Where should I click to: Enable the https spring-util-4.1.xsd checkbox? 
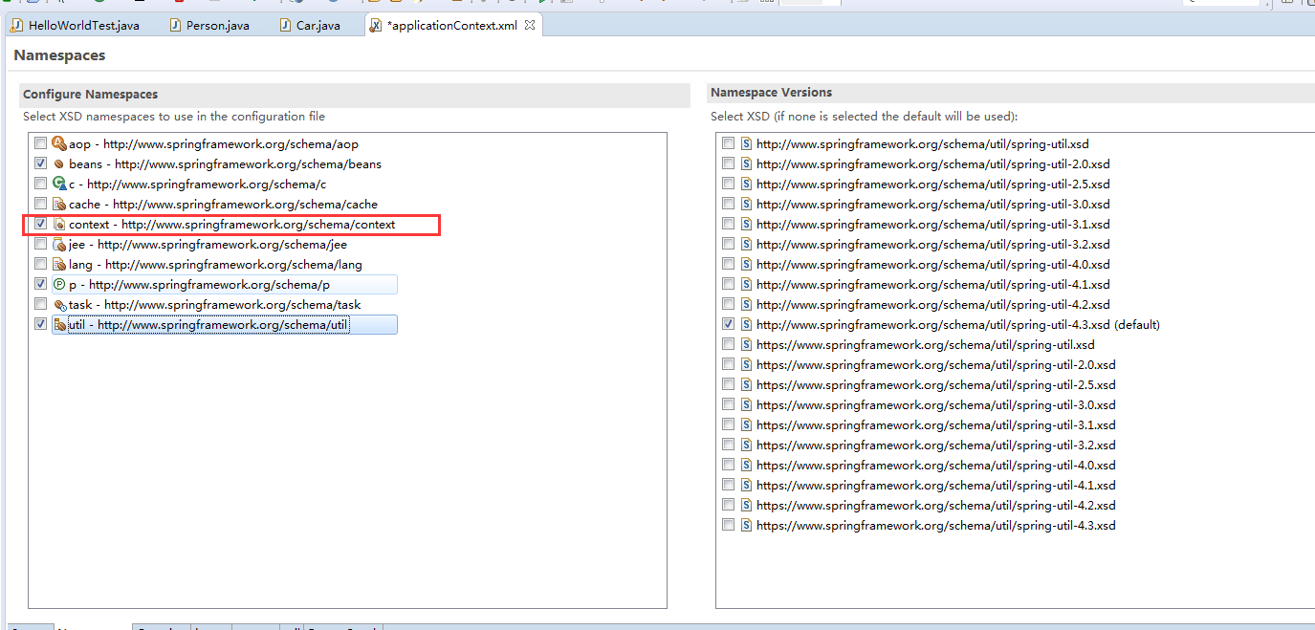click(x=729, y=485)
